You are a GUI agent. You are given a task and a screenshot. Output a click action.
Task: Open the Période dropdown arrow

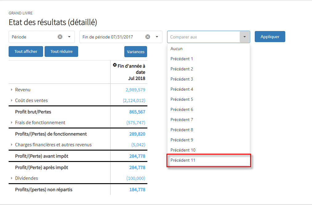pos(69,37)
